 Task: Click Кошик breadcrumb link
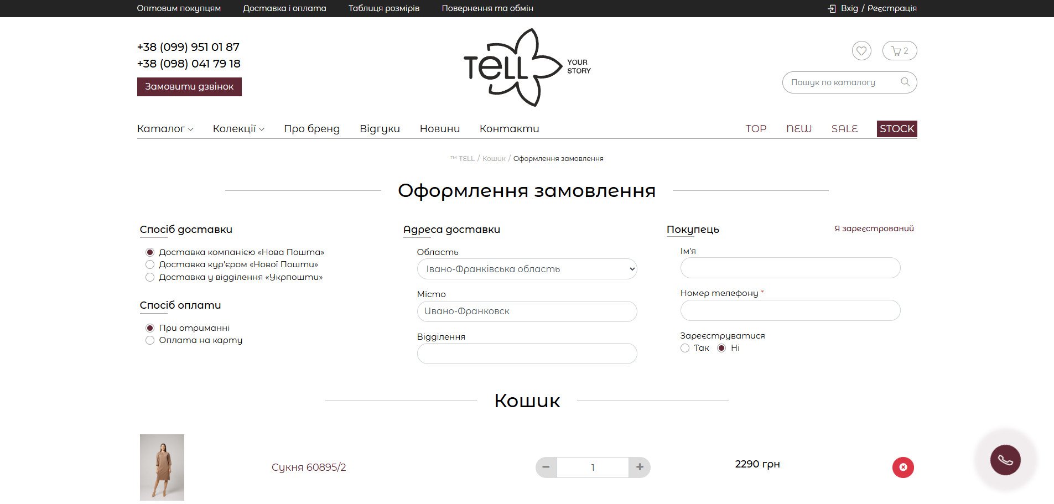click(494, 159)
